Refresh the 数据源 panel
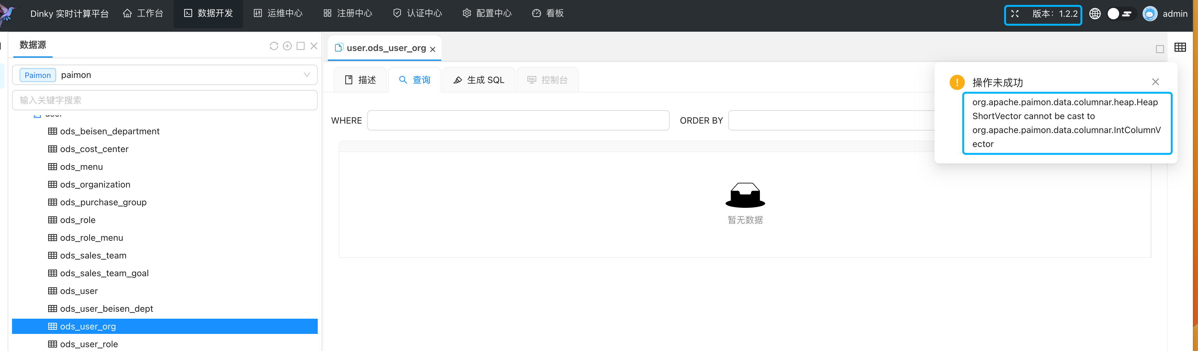1198x351 pixels. (x=273, y=46)
